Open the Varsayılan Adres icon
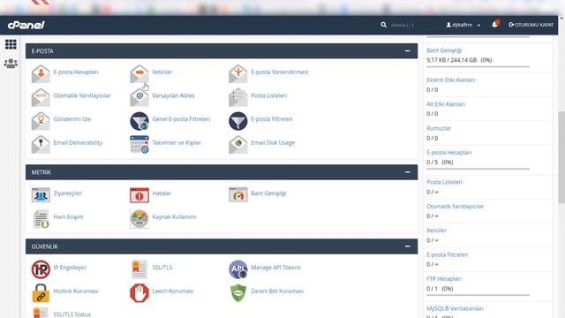 (x=139, y=97)
